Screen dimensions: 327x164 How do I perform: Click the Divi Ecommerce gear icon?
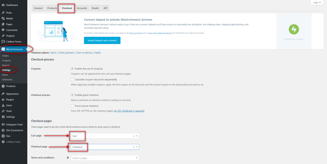3,130
